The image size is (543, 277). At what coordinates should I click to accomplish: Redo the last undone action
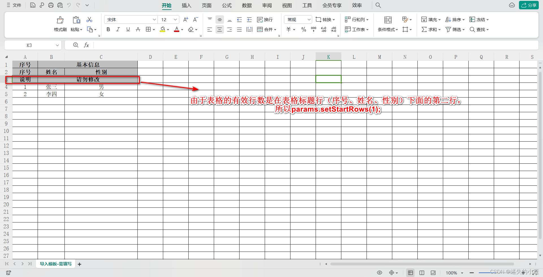point(78,5)
